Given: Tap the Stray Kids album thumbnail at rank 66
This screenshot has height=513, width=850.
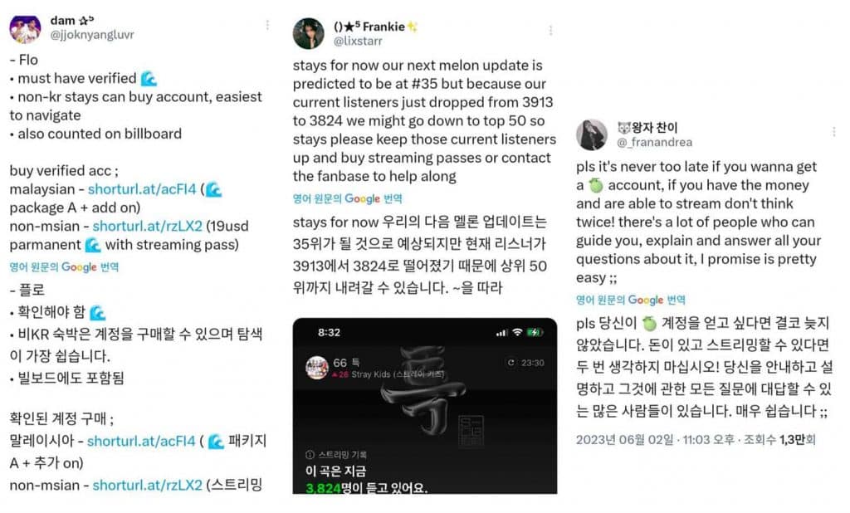Looking at the screenshot, I should (317, 368).
